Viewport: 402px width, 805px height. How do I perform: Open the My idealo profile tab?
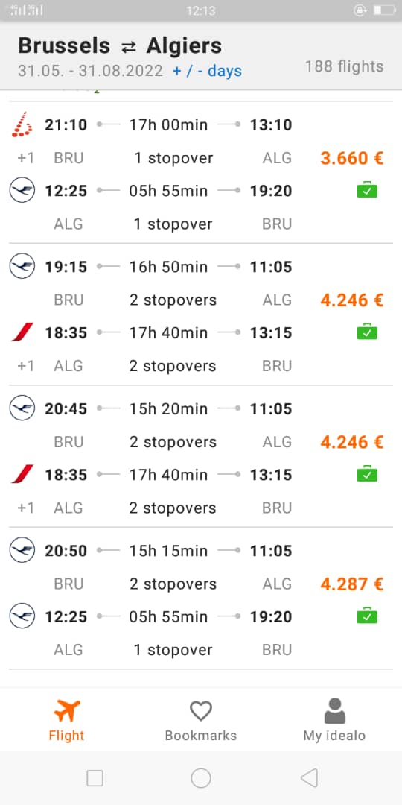334,720
